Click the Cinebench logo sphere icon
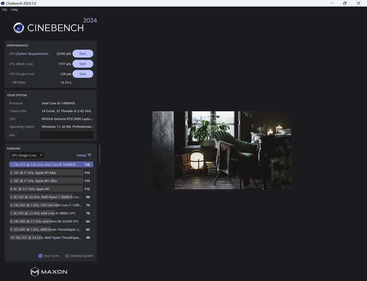The width and height of the screenshot is (367, 281). 19,28
